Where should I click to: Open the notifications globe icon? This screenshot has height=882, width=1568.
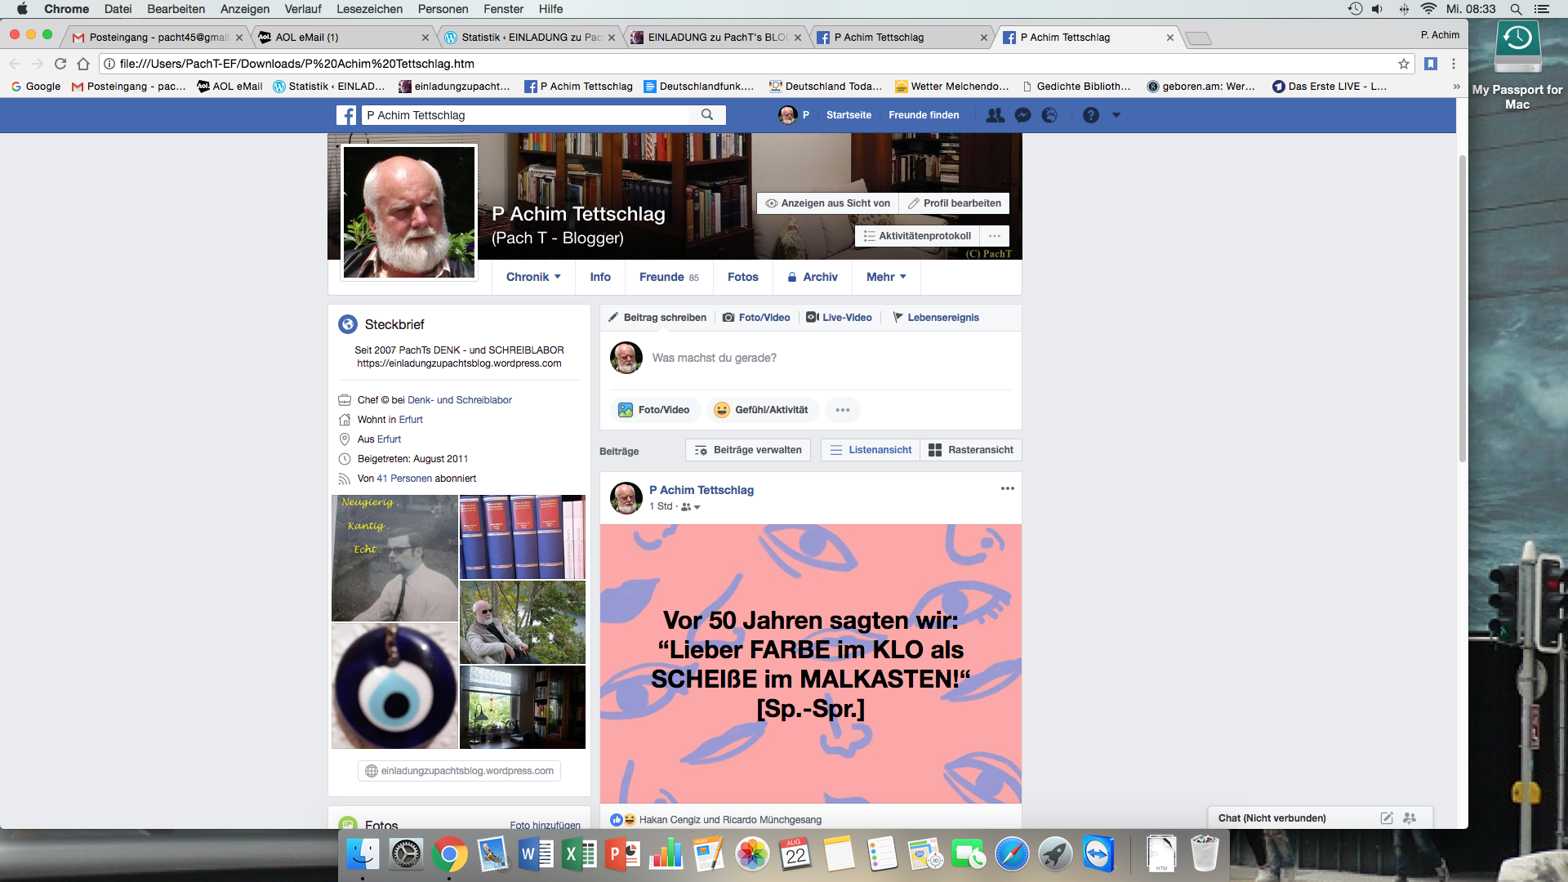(1049, 115)
